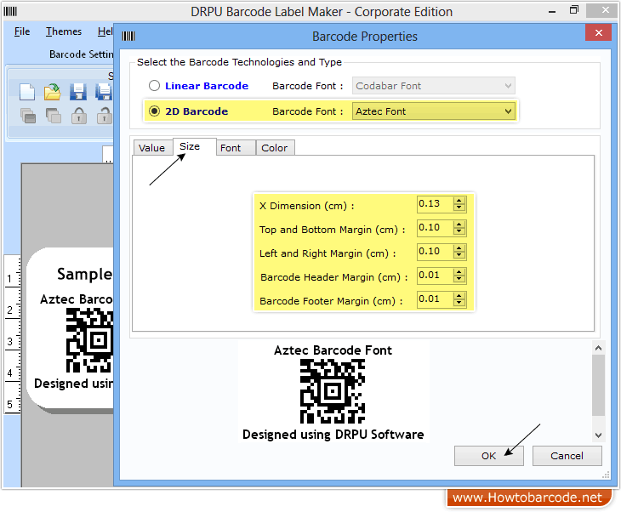Decrease Barcode Footer Margin value
Screen dimensions: 621x512
point(459,303)
